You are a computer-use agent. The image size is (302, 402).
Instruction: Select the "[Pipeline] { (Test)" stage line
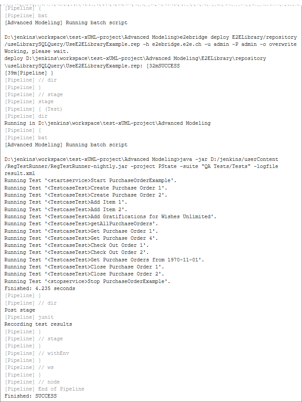pyautogui.click(x=33, y=109)
